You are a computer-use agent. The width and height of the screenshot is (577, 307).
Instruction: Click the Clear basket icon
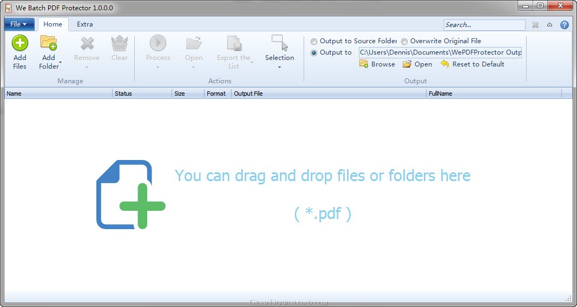coord(120,43)
